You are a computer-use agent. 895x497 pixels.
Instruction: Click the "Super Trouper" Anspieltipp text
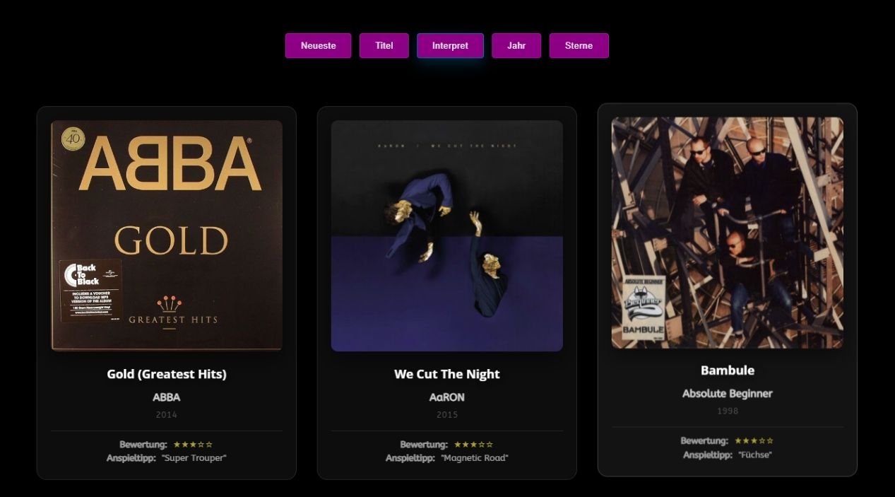click(x=194, y=458)
